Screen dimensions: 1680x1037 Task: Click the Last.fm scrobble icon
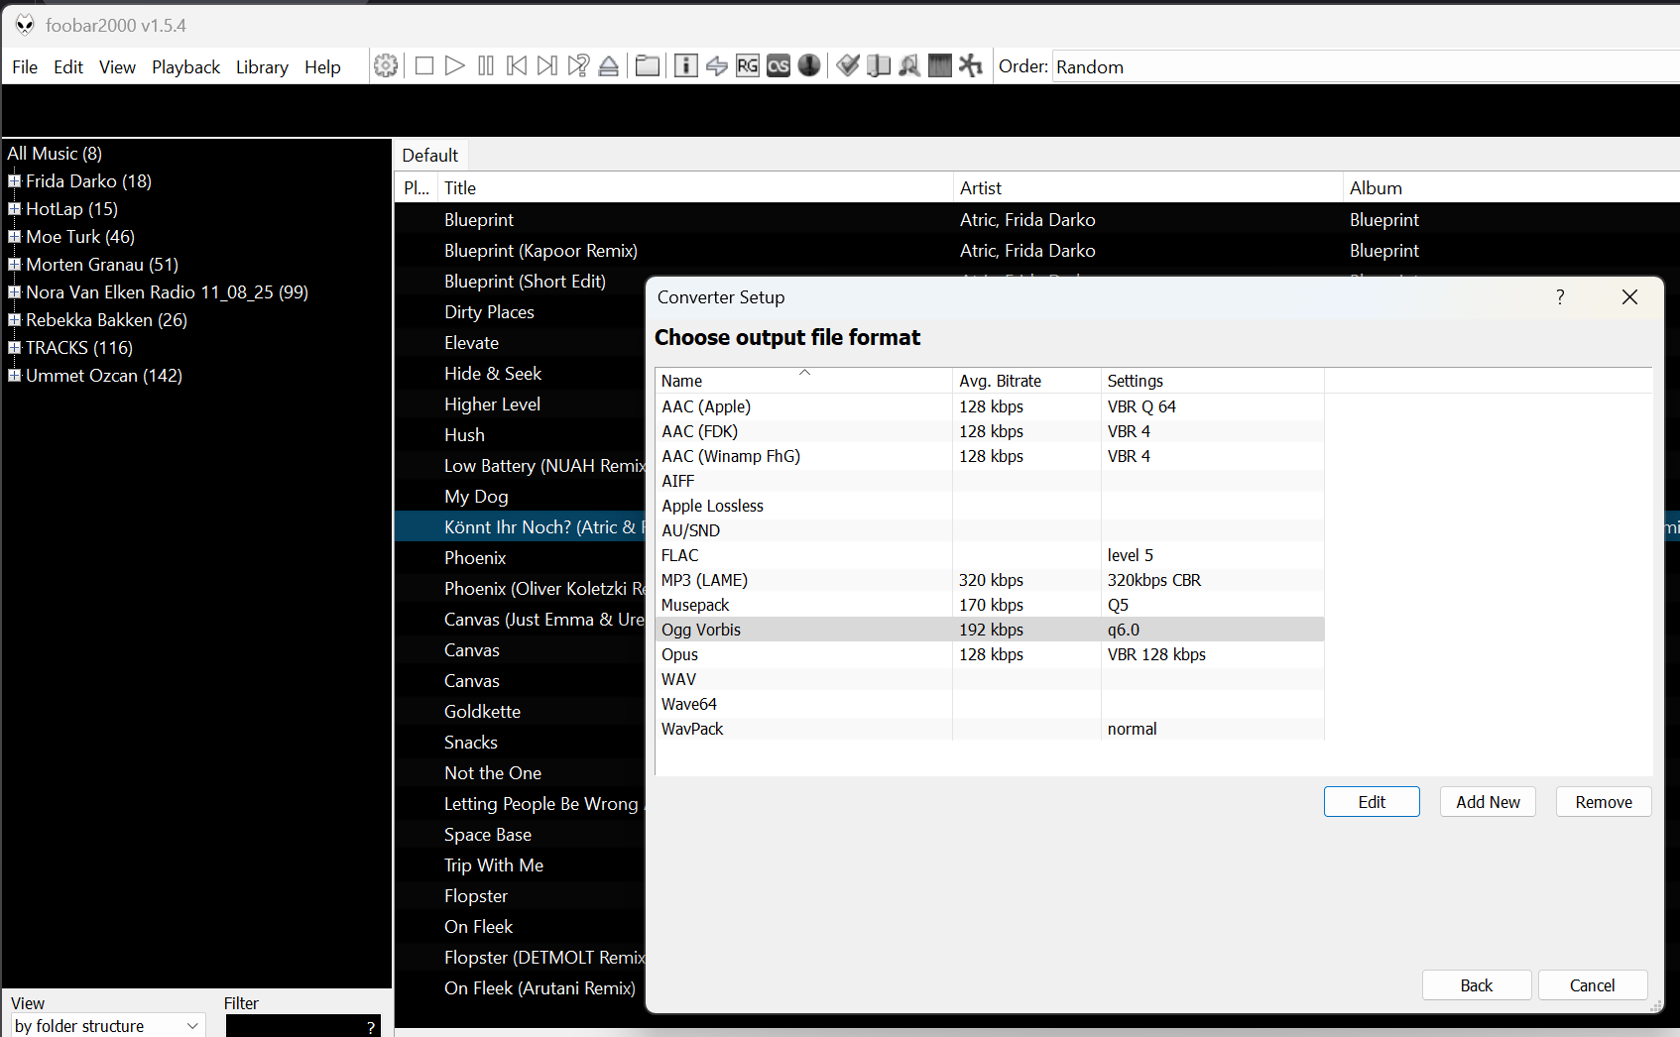779,65
